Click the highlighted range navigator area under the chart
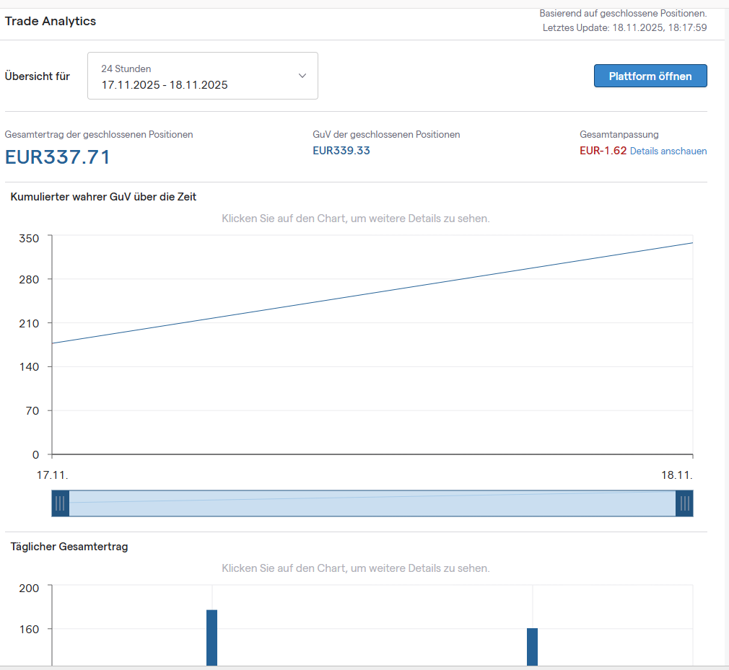 click(372, 503)
